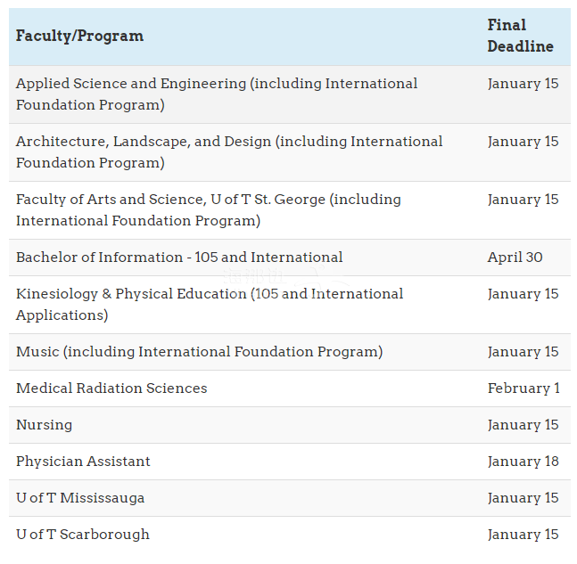Select Kinesiology & Physical Education row
The width and height of the screenshot is (577, 564).
[x=210, y=304]
